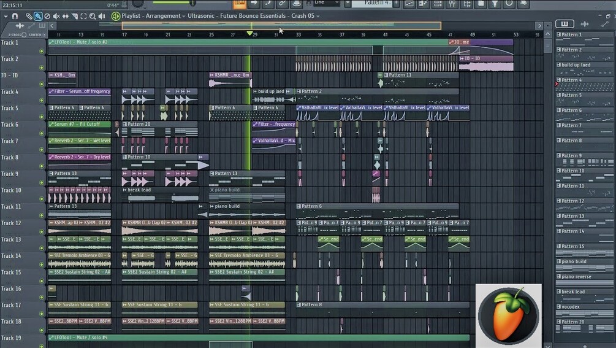Open the Channel rack from top toolbar
Viewport: 616px width, 348px height.
coord(438,4)
